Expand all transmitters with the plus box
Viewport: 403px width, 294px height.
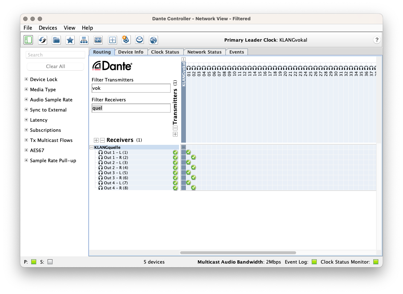click(x=175, y=134)
